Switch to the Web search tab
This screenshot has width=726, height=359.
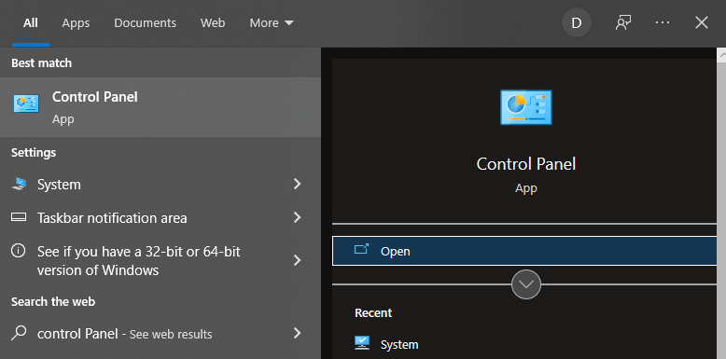[x=213, y=22]
